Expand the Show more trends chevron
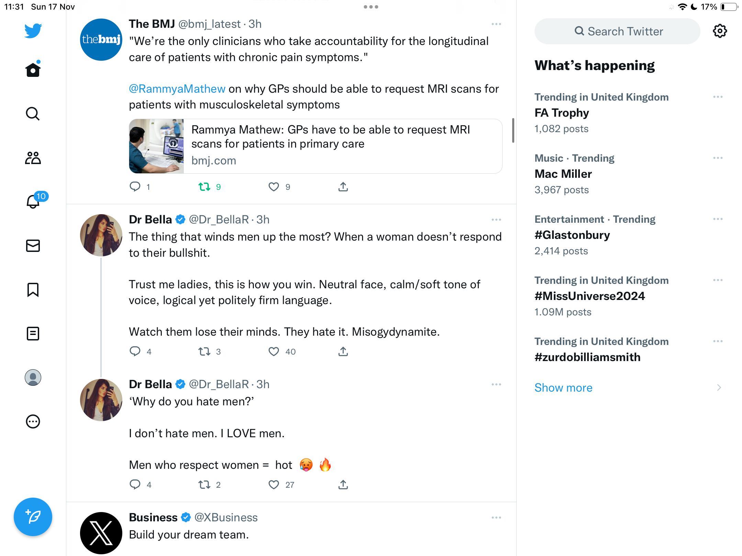742x556 pixels. coord(719,387)
